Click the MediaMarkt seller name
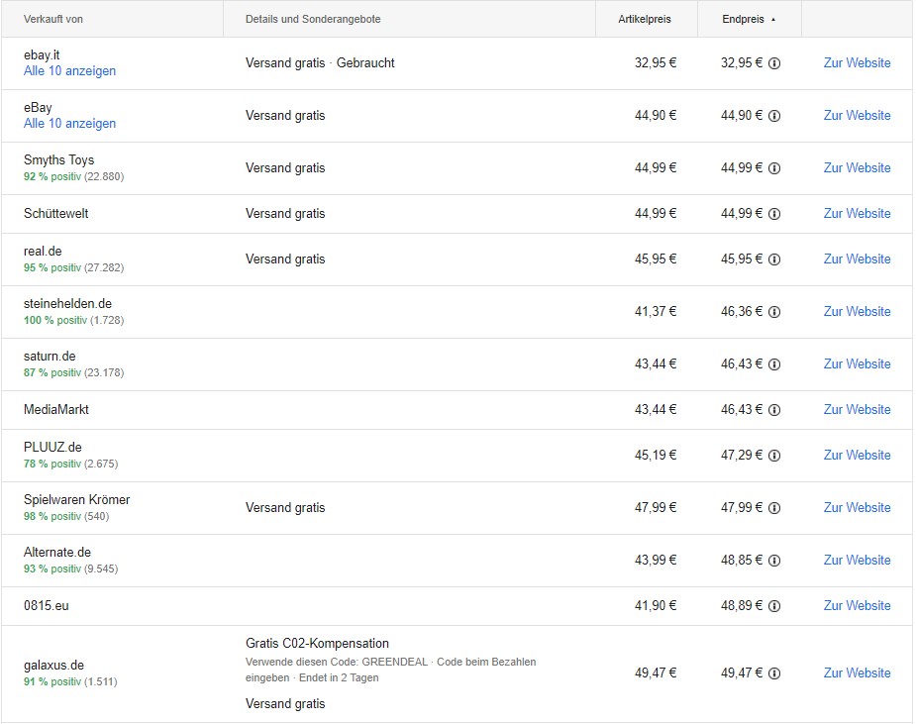The width and height of the screenshot is (916, 724). click(x=56, y=410)
